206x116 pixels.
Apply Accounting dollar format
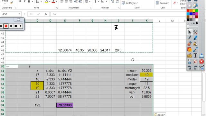(x=95, y=1)
